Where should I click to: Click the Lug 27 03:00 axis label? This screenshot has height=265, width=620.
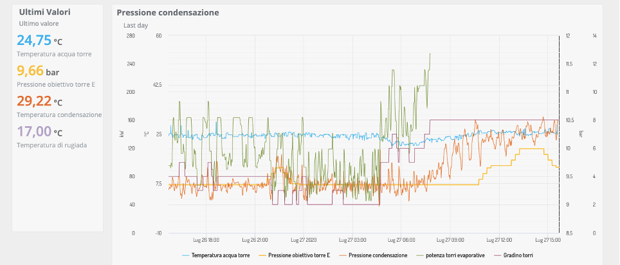352,240
